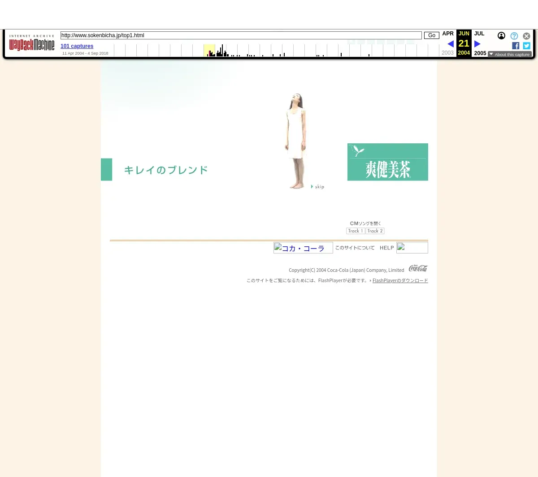
Task: Click the Copyright 2004 Coca-Cola Japan text
Action: [347, 270]
